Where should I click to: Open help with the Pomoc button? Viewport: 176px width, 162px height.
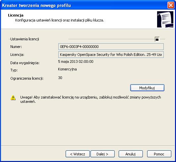(x=159, y=154)
